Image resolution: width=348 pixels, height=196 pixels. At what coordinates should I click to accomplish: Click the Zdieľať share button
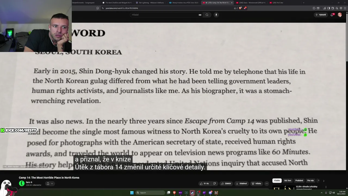[x=226, y=183]
